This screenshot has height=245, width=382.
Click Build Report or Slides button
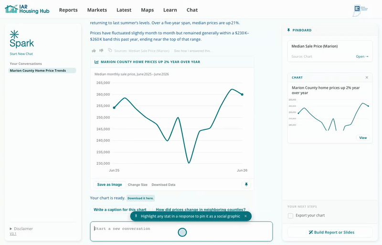coord(330,232)
